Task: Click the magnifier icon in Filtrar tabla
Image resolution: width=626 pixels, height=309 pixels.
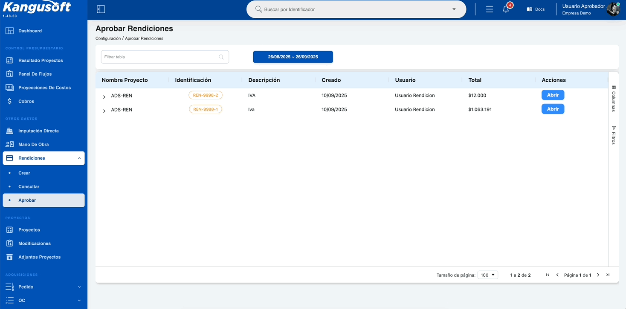Action: coord(221,57)
